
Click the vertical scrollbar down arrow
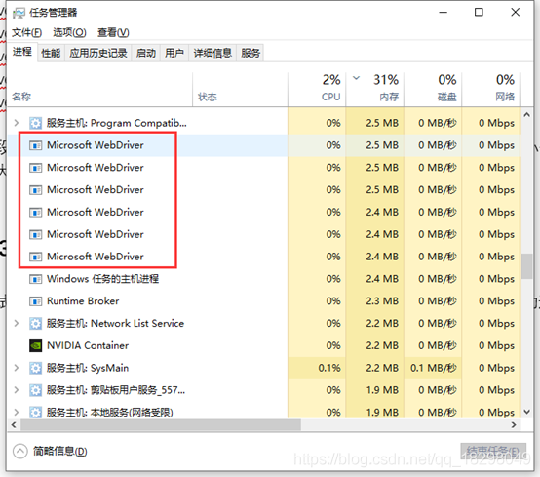pyautogui.click(x=526, y=412)
